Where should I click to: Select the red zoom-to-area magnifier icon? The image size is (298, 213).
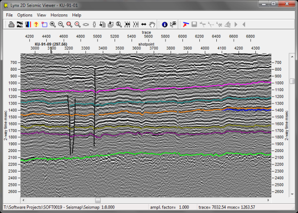[69, 25]
